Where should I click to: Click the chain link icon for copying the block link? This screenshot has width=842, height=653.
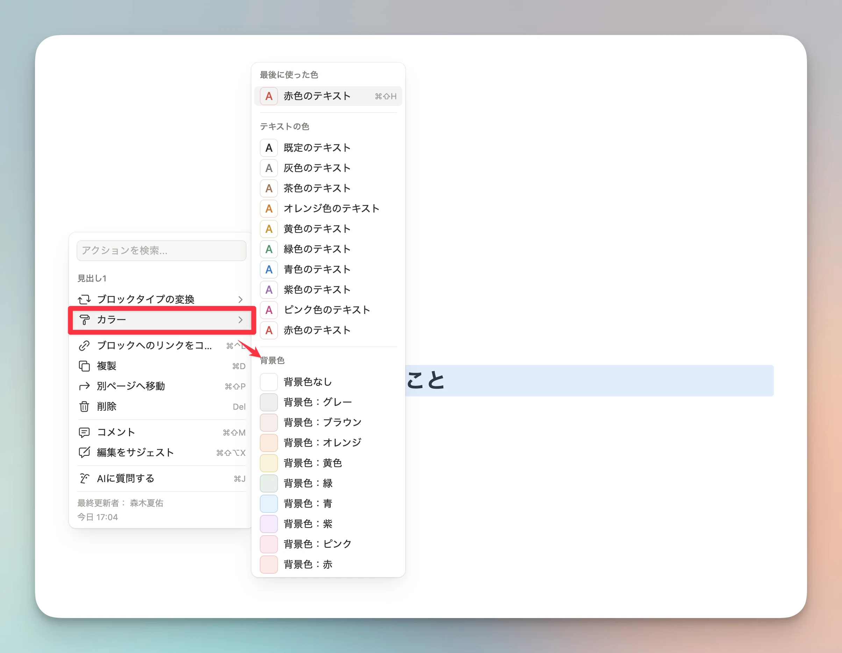pyautogui.click(x=84, y=345)
